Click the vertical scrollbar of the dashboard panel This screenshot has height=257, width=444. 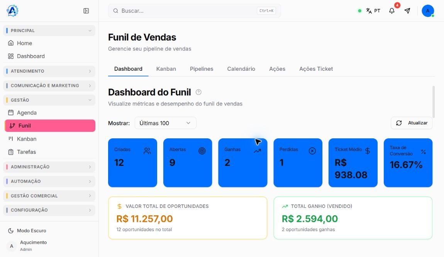434,102
